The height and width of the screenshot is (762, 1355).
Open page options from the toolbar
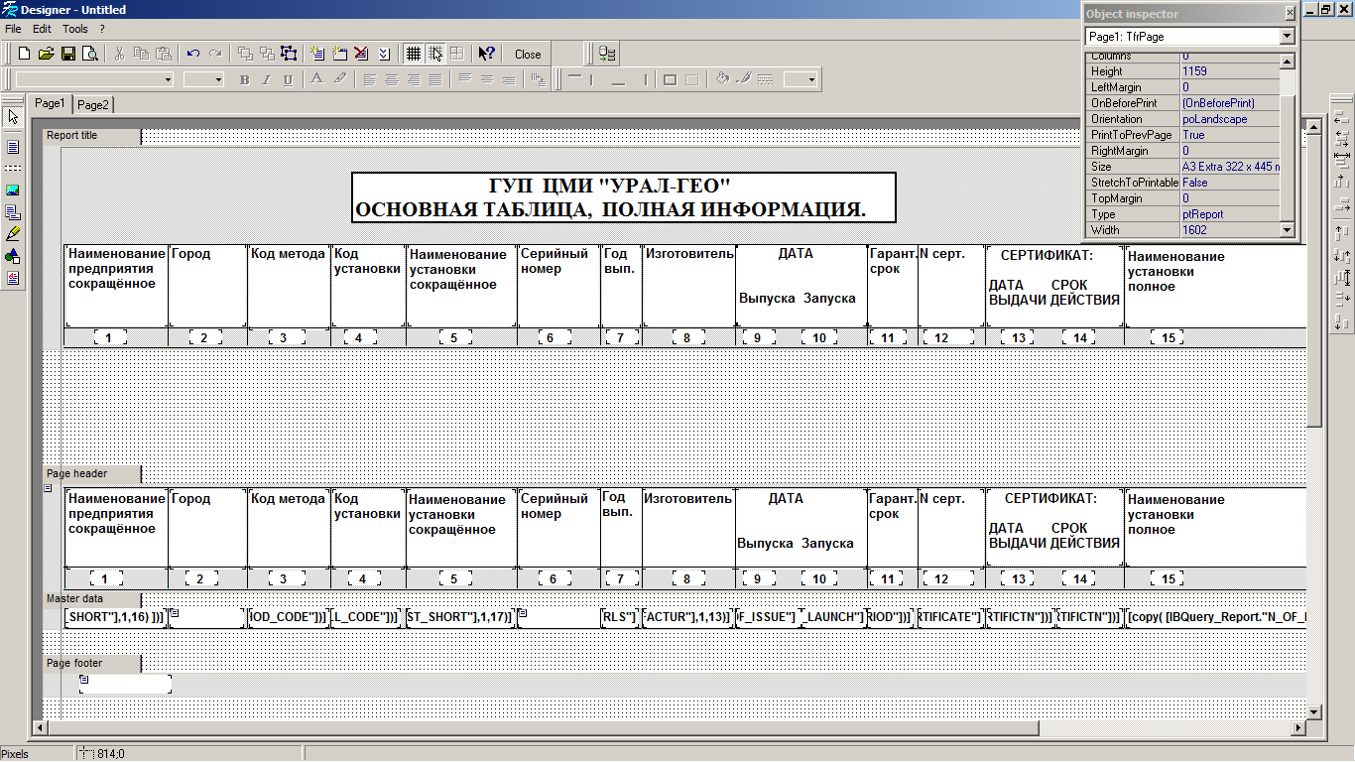tap(384, 54)
